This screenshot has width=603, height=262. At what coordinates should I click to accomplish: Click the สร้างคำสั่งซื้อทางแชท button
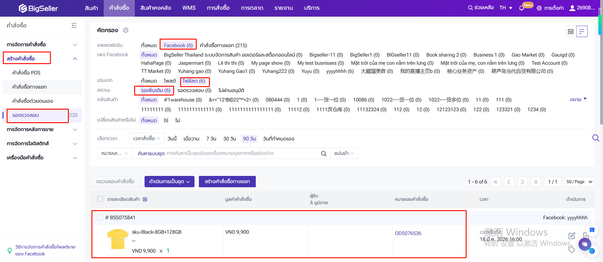(227, 182)
